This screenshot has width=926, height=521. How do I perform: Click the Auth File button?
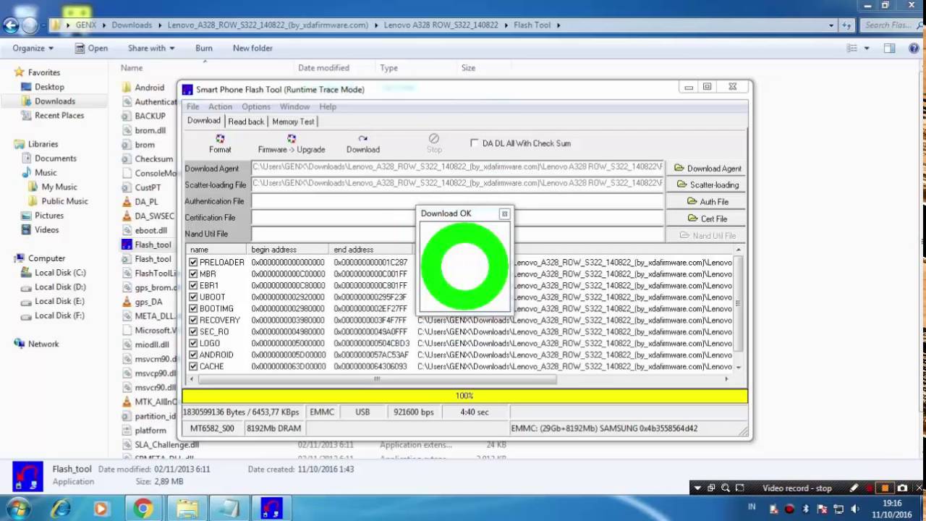(708, 202)
